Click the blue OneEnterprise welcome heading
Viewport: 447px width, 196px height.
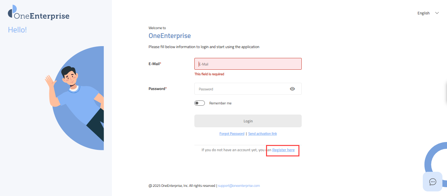click(x=170, y=36)
